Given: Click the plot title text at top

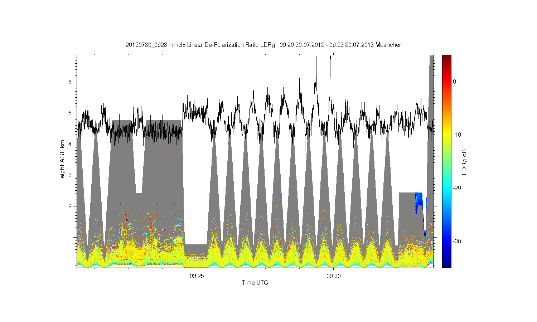Looking at the screenshot, I should (264, 45).
